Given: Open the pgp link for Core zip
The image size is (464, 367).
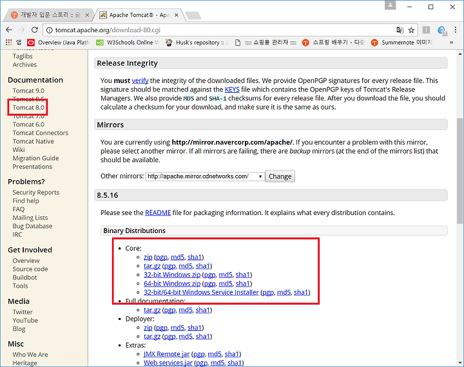Looking at the screenshot, I should [x=162, y=258].
